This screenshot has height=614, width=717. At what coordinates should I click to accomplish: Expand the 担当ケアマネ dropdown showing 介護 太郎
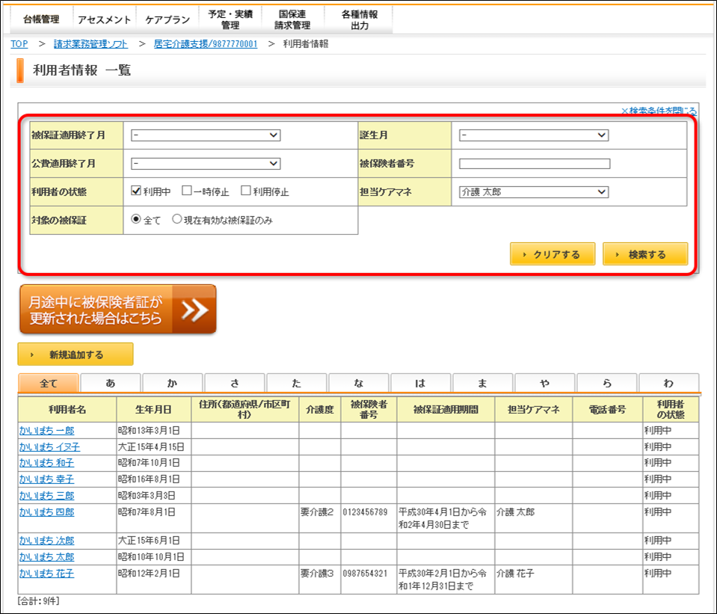pos(534,191)
